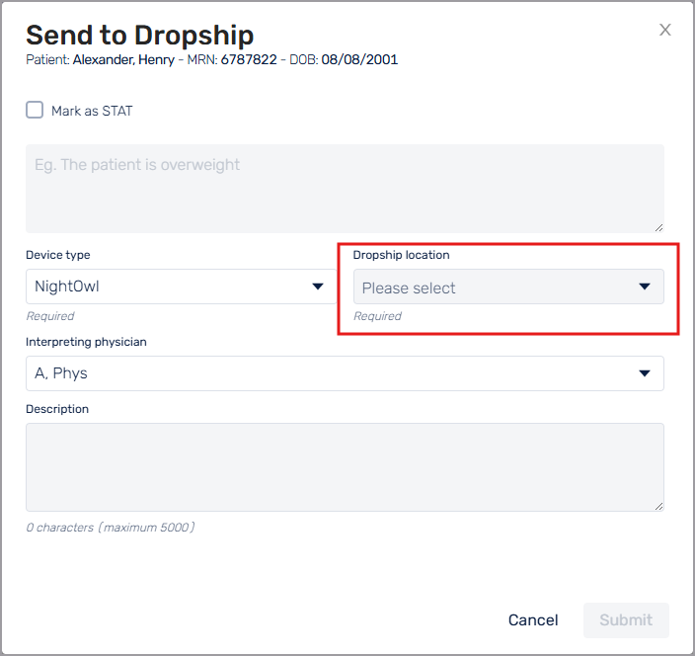
Task: Click the Device type dropdown arrow
Action: click(x=318, y=287)
